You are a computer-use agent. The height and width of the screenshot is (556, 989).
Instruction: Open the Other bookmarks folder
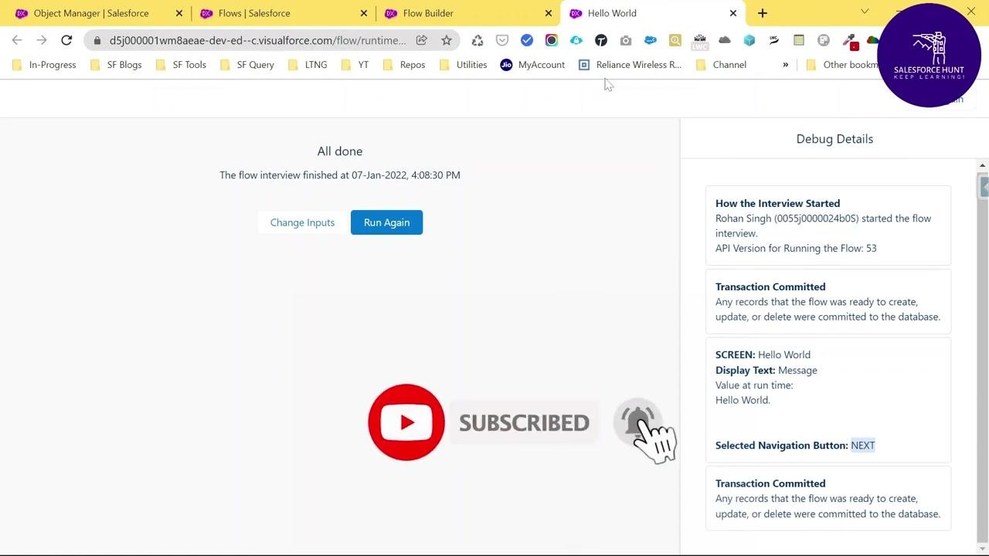[x=842, y=65]
